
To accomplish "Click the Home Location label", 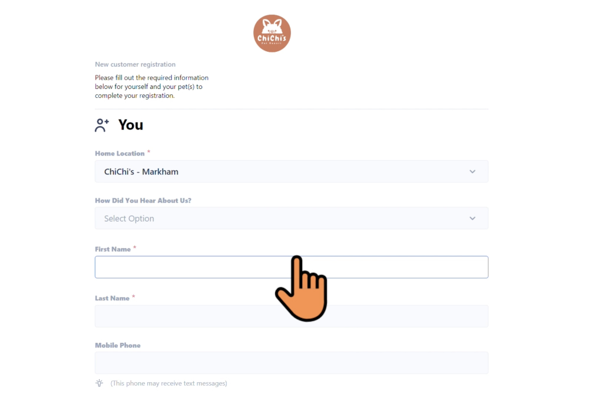I will click(x=120, y=154).
